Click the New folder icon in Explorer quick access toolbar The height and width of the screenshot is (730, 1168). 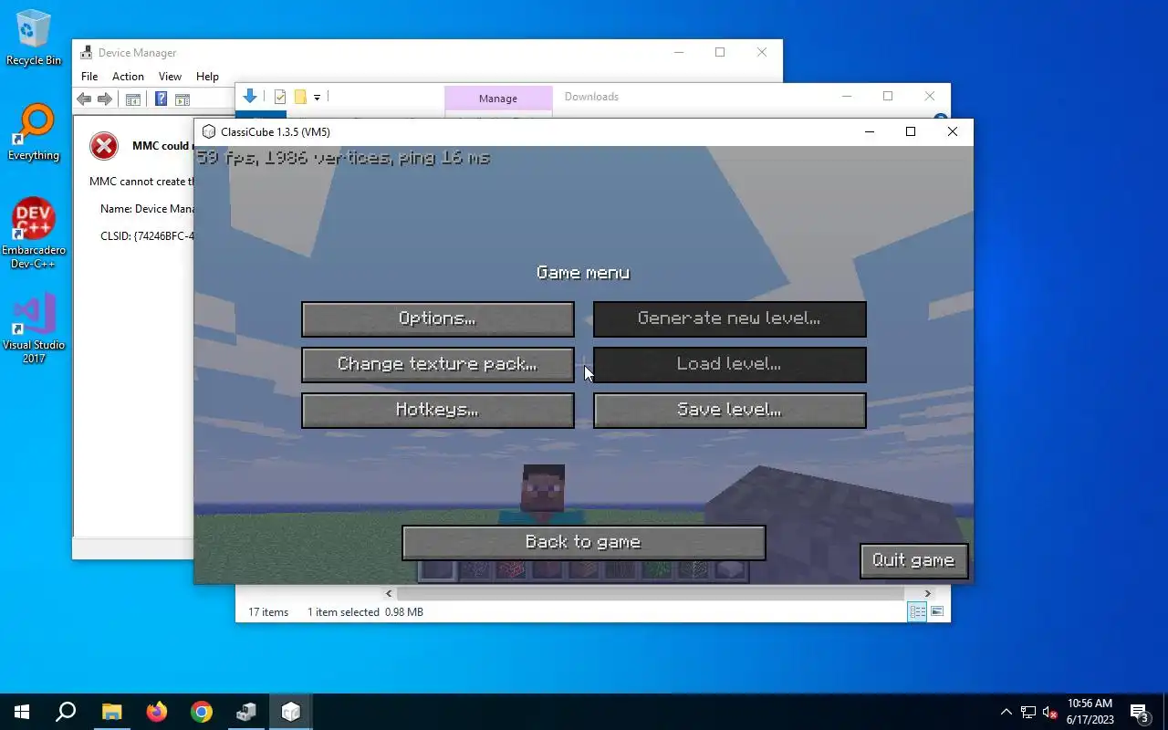(x=299, y=97)
